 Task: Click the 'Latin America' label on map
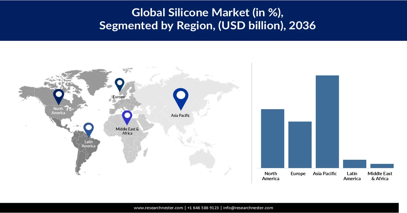[x=89, y=144]
